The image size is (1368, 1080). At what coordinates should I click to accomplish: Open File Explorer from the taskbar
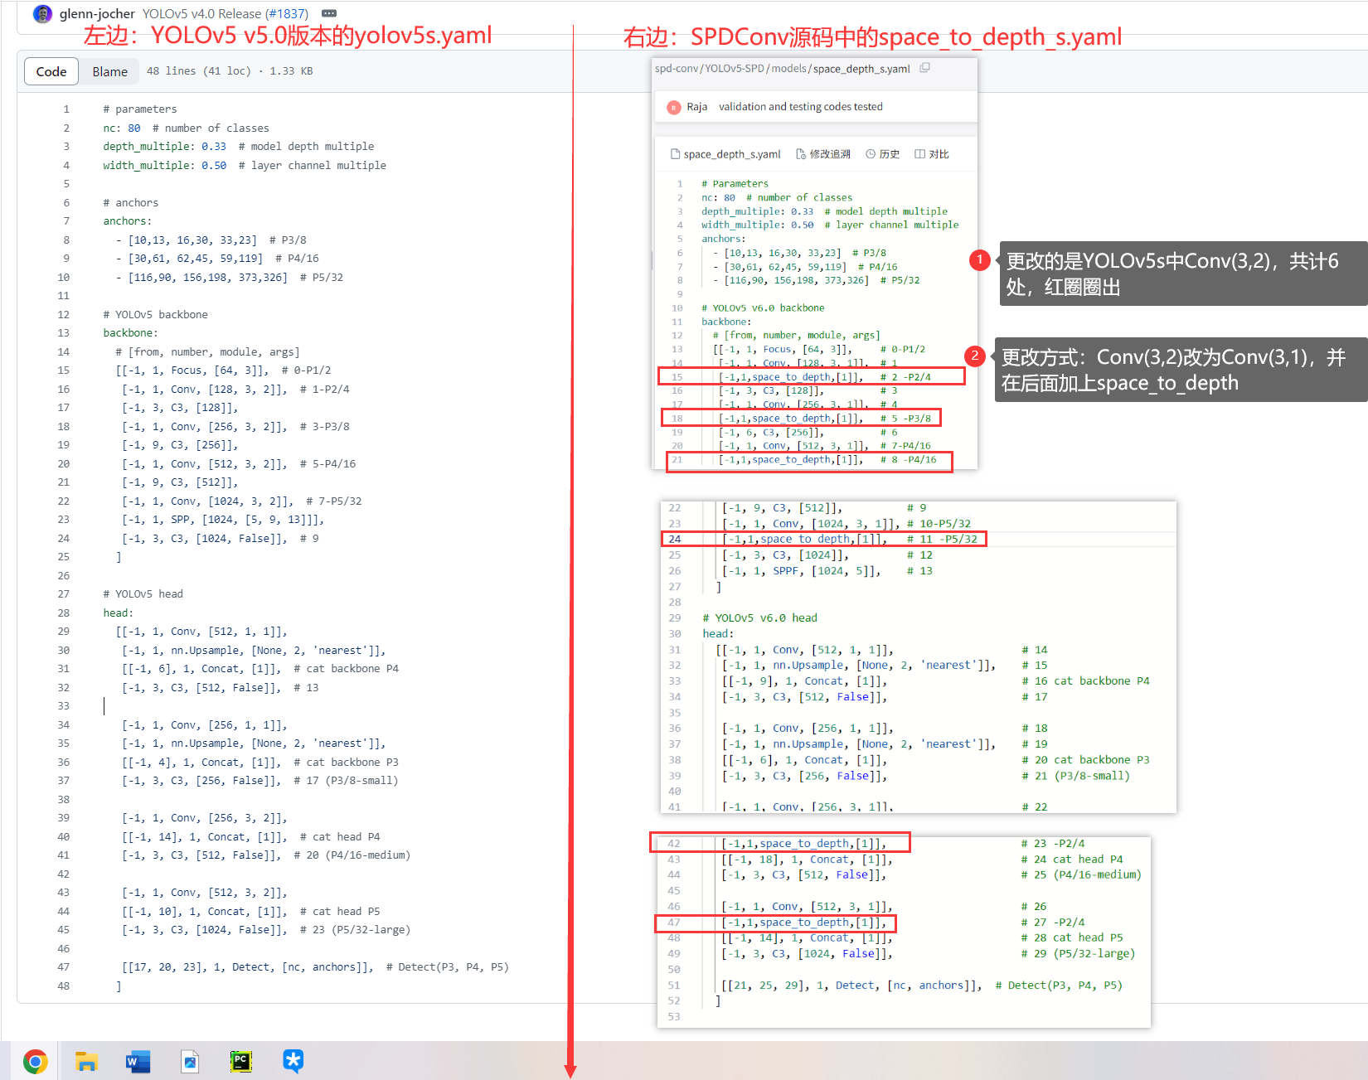86,1061
